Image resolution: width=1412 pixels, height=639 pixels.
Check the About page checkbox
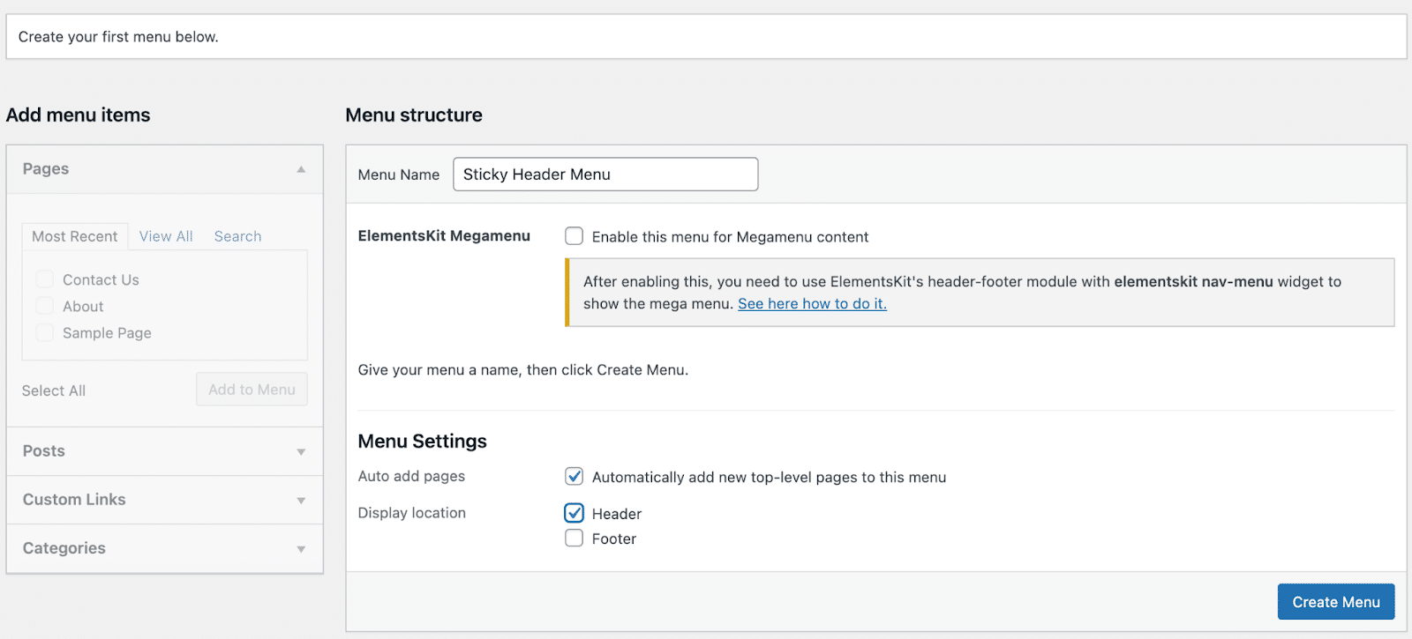pos(45,306)
